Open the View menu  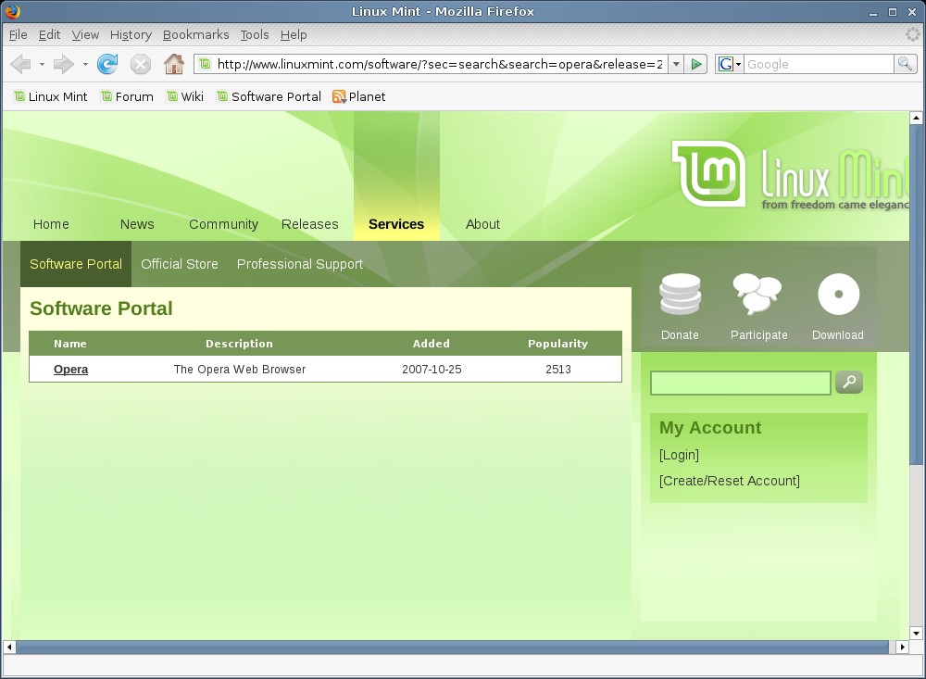[x=85, y=35]
